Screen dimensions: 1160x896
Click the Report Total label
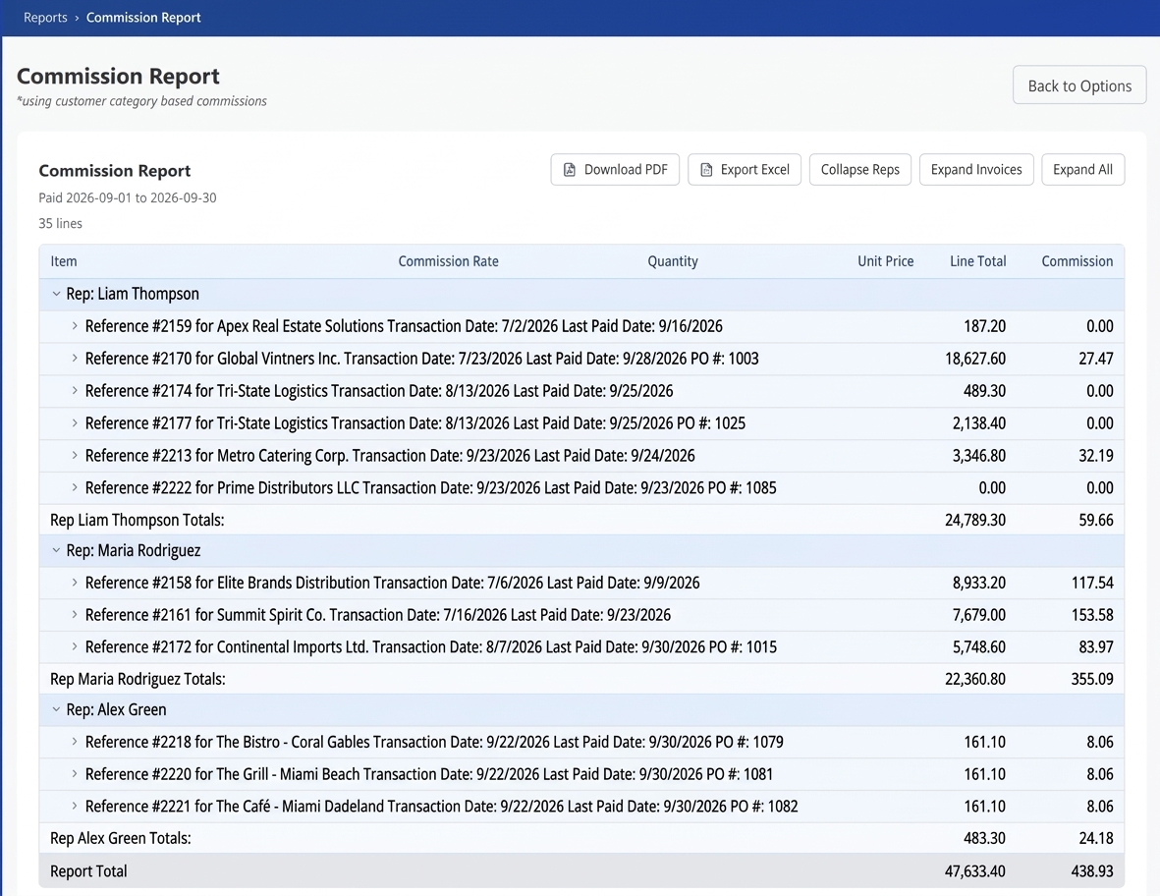(88, 870)
